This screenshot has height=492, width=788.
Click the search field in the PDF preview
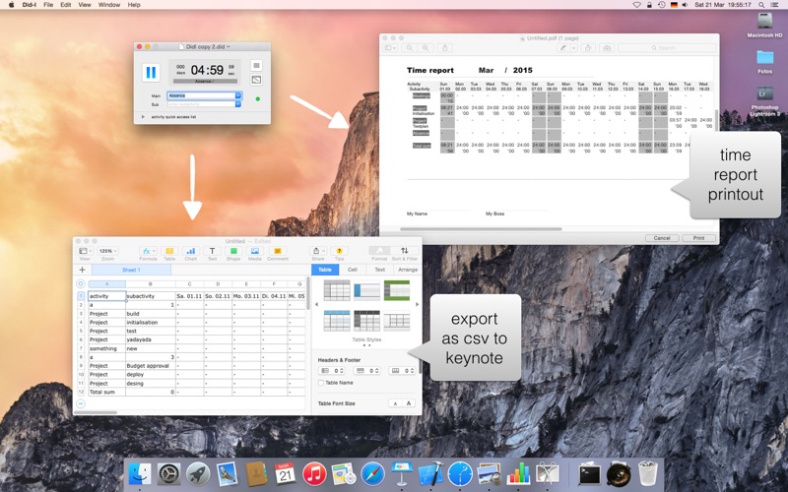(667, 47)
